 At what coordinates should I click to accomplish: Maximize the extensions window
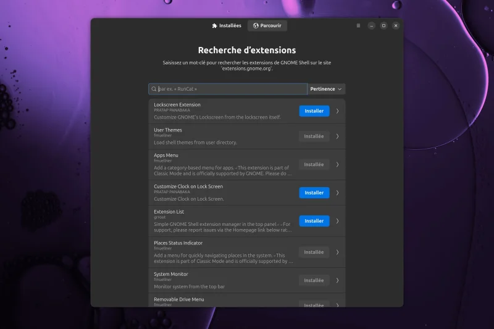click(x=383, y=25)
